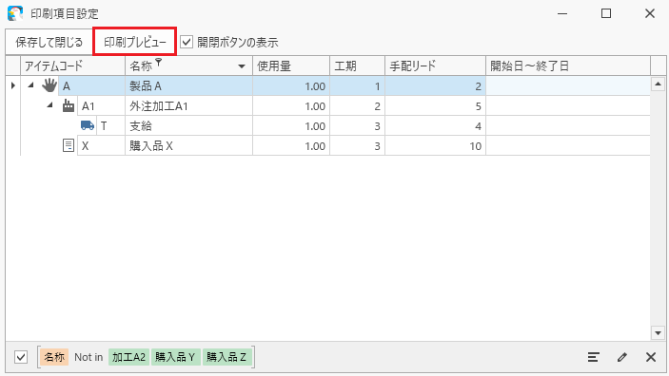Click the 手配リード value 10 for 購入品 X
This screenshot has height=376, width=669.
point(435,146)
